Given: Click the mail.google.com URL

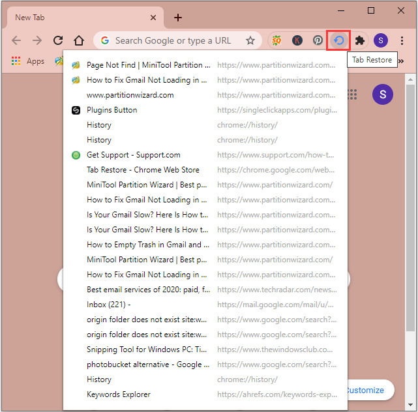Looking at the screenshot, I should point(275,305).
